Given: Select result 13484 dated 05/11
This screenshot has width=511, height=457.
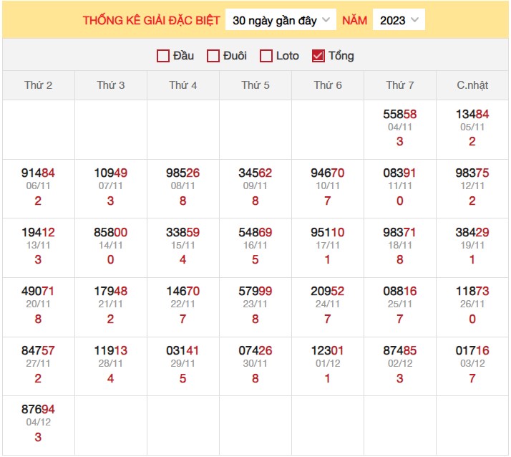Looking at the screenshot, I should [x=472, y=115].
